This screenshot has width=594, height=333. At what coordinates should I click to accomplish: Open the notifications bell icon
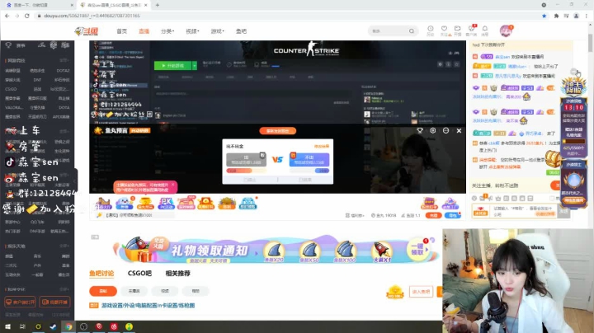(x=485, y=30)
